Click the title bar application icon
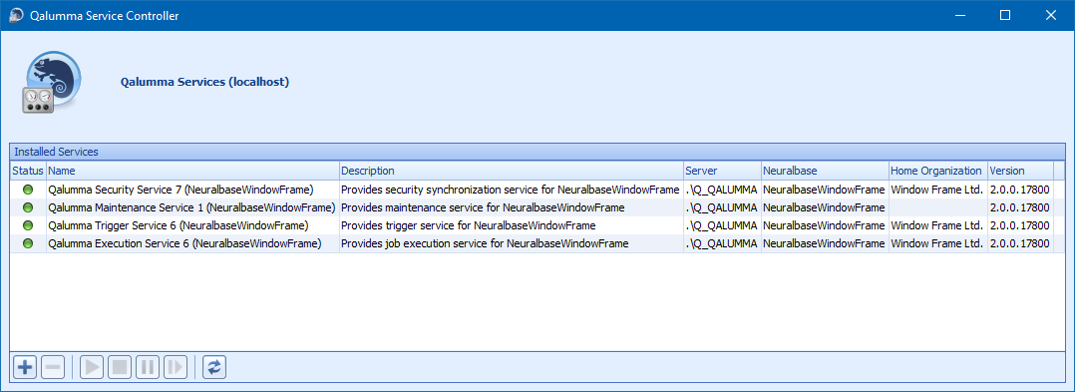The height and width of the screenshot is (392, 1075). [x=15, y=15]
